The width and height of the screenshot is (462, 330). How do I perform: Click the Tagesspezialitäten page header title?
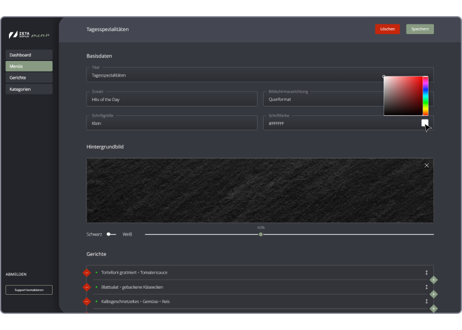(x=108, y=29)
